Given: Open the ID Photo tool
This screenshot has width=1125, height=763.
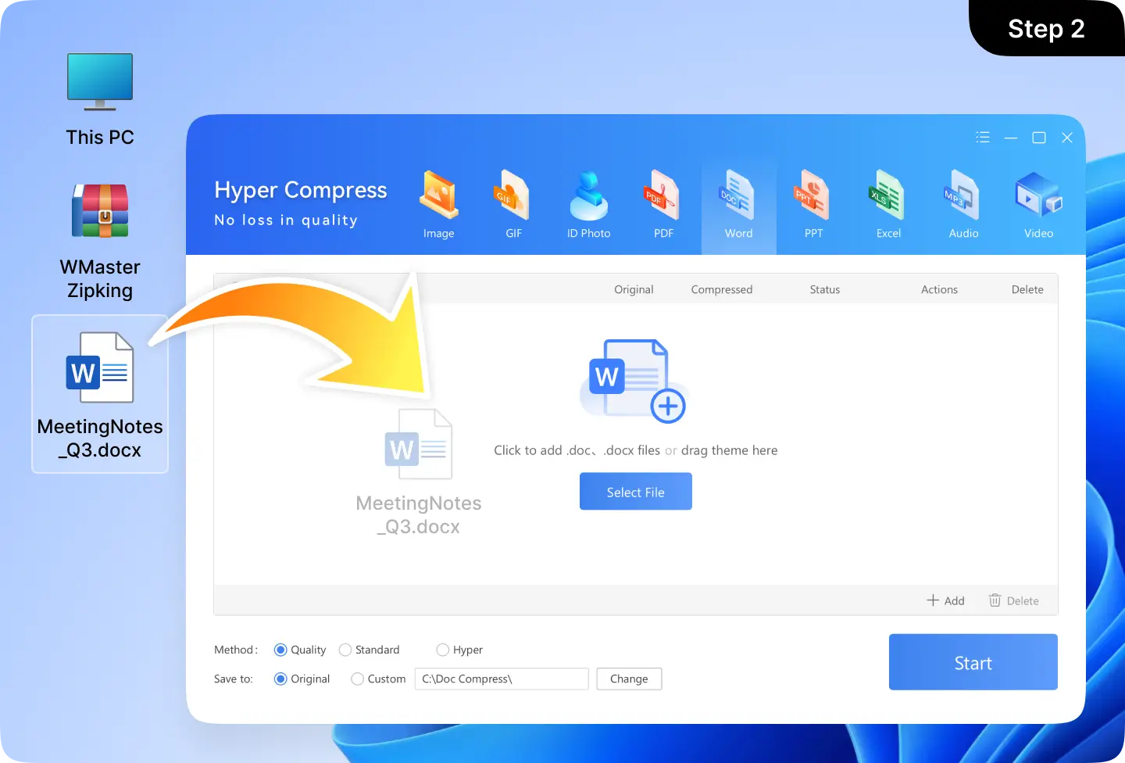Looking at the screenshot, I should [x=588, y=205].
